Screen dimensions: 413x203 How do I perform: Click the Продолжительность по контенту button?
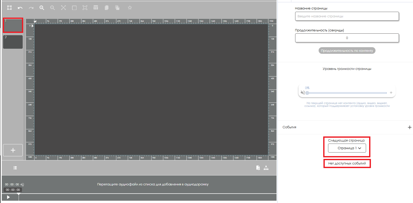[x=347, y=50]
